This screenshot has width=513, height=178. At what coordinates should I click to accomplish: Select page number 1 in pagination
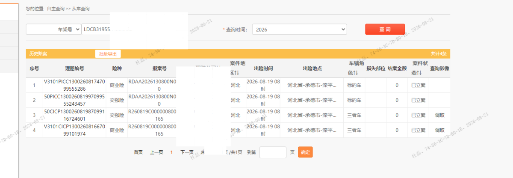pyautogui.click(x=172, y=152)
